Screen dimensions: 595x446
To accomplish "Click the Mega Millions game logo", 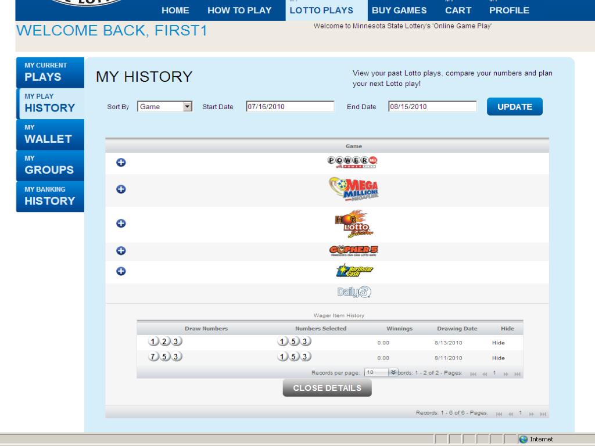I will click(354, 189).
